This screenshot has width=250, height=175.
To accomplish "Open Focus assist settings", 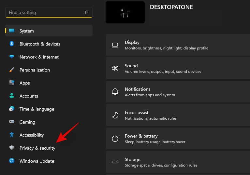I will (x=178, y=115).
